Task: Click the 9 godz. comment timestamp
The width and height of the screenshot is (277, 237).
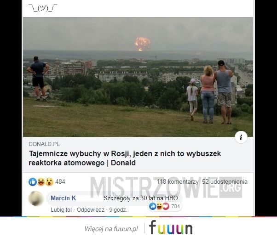Action: [x=118, y=210]
